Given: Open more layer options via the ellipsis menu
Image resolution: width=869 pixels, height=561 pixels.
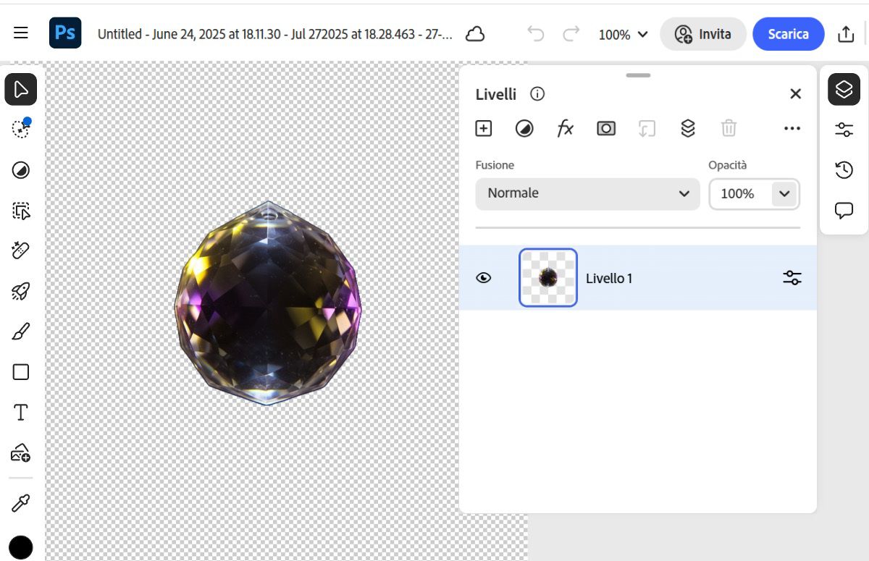Looking at the screenshot, I should [x=792, y=128].
